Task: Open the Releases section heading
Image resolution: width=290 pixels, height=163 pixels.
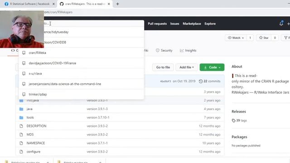Action: coord(239,112)
